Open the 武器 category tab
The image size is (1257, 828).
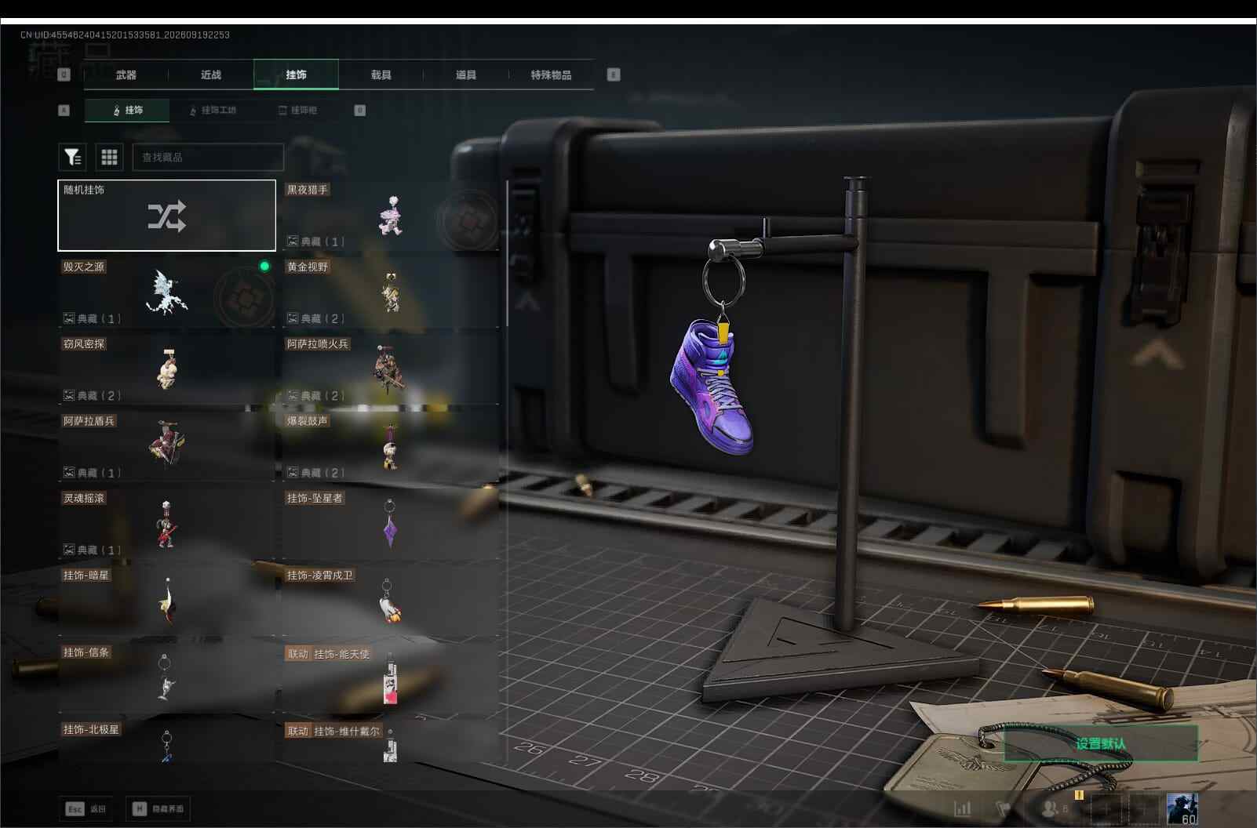tap(126, 74)
